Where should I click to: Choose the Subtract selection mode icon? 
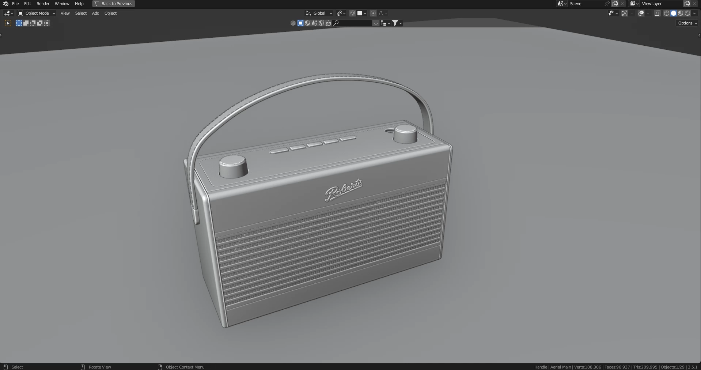[33, 23]
